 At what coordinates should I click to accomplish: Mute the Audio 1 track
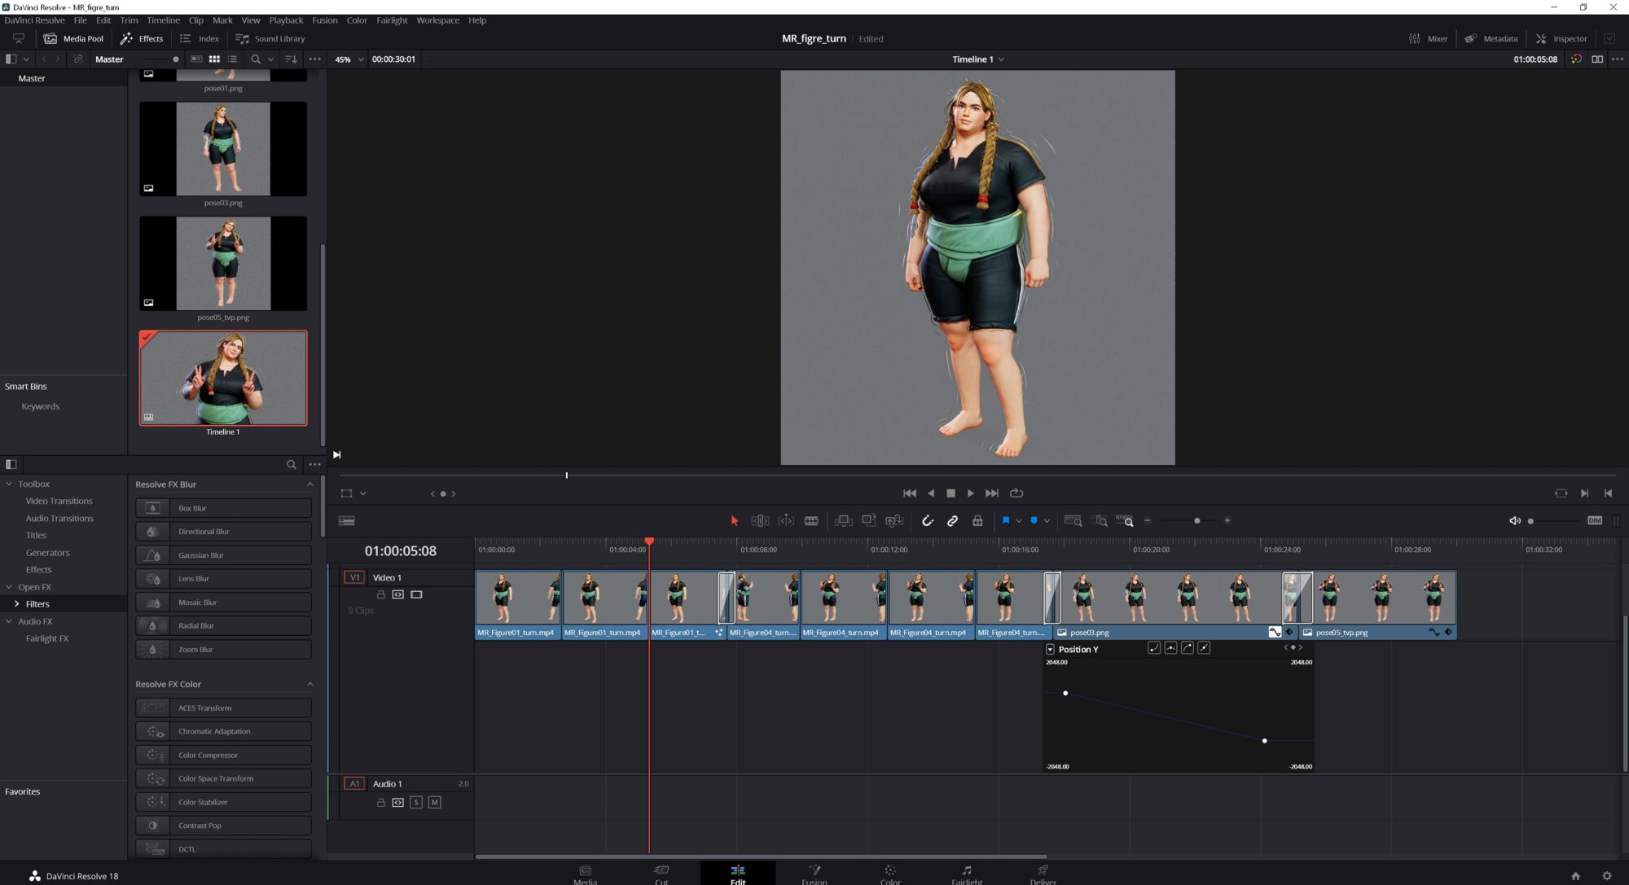coord(434,803)
